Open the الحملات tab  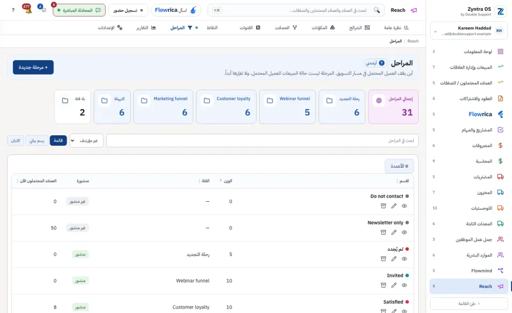286,28
